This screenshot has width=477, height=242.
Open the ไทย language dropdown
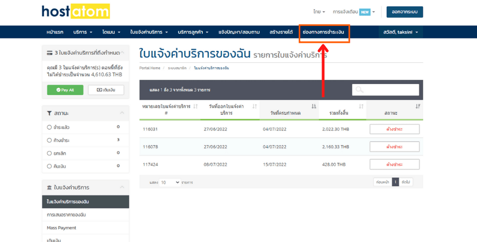coord(319,12)
